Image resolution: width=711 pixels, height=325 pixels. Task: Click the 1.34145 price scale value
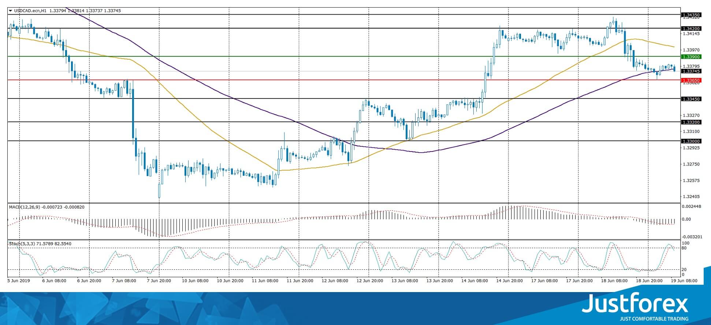(x=691, y=34)
